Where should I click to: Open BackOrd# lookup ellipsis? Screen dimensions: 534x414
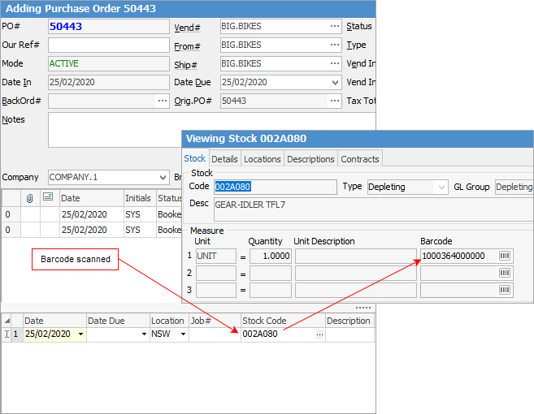click(x=163, y=101)
